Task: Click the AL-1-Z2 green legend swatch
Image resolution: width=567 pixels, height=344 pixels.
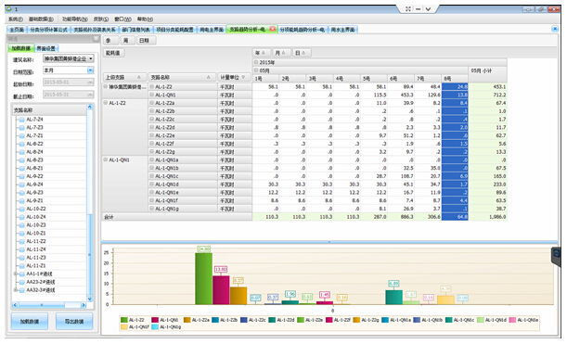Action: tap(124, 320)
